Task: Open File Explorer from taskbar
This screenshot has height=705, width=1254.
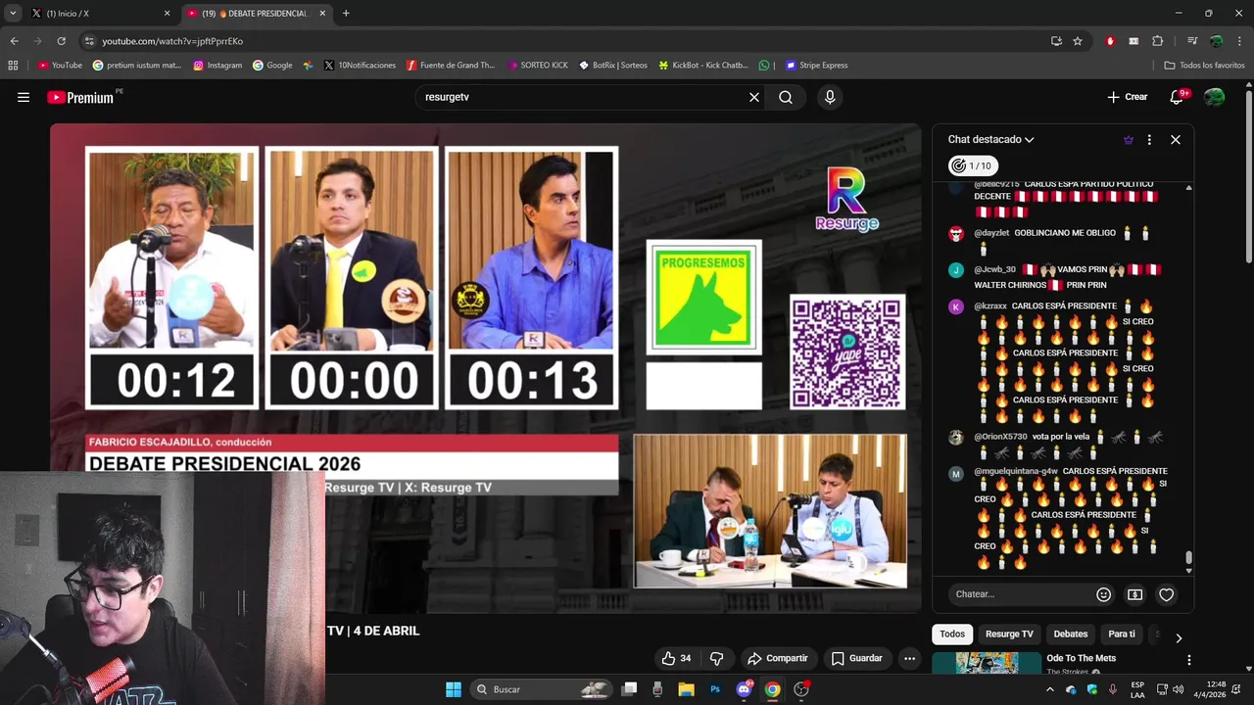Action: pyautogui.click(x=686, y=689)
